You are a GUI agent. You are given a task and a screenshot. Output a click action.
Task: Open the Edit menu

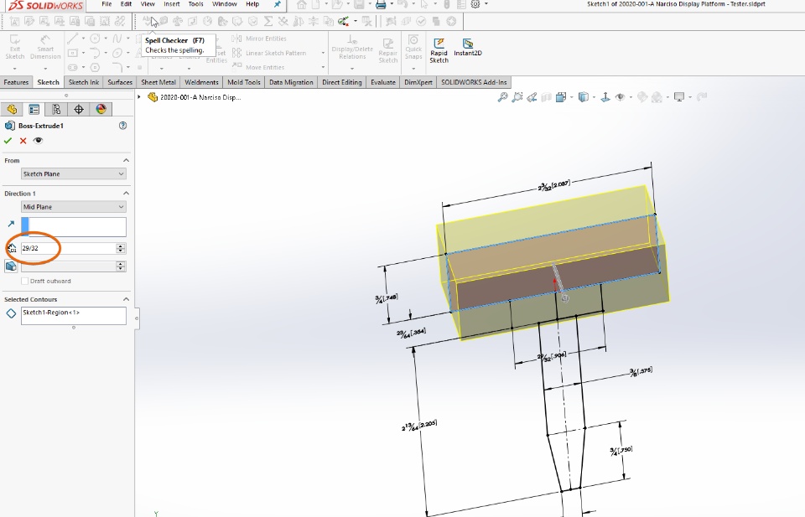126,4
